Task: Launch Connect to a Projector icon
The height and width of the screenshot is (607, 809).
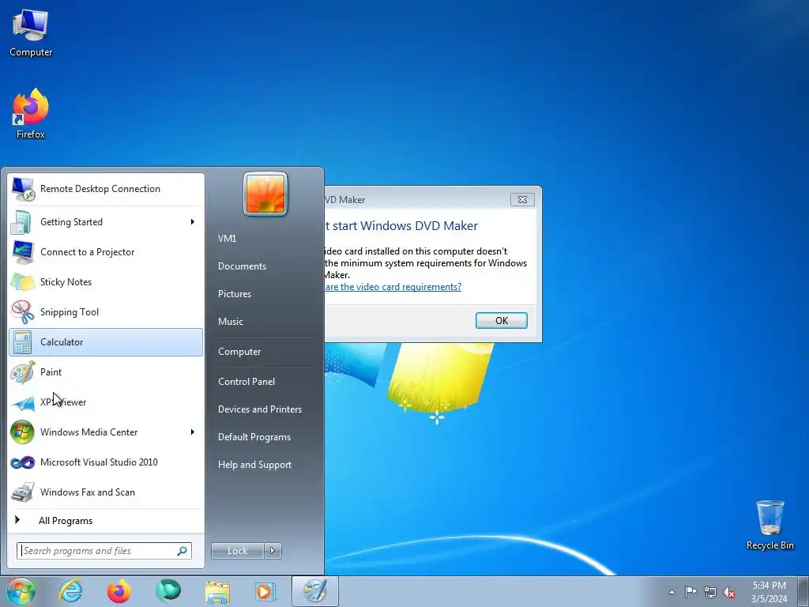Action: point(23,252)
